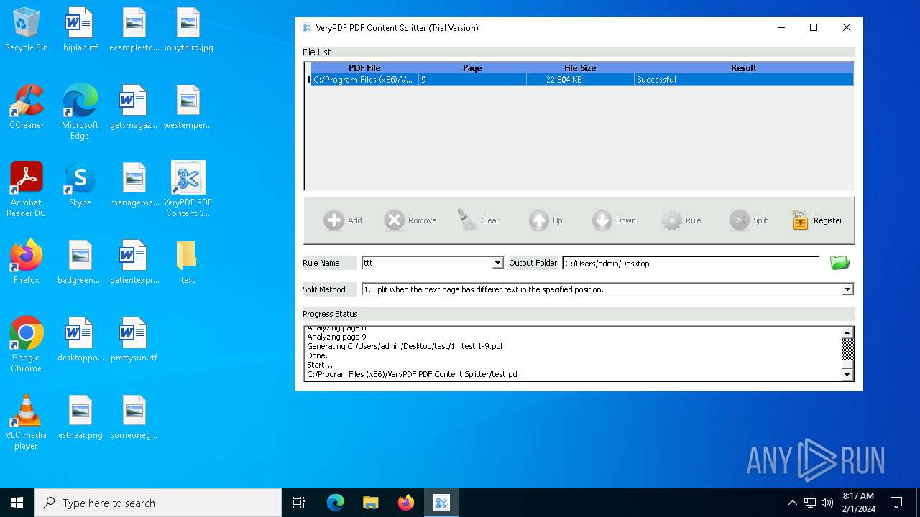Expand the Split Method dropdown arrow
Viewport: 920px width, 517px height.
[847, 289]
